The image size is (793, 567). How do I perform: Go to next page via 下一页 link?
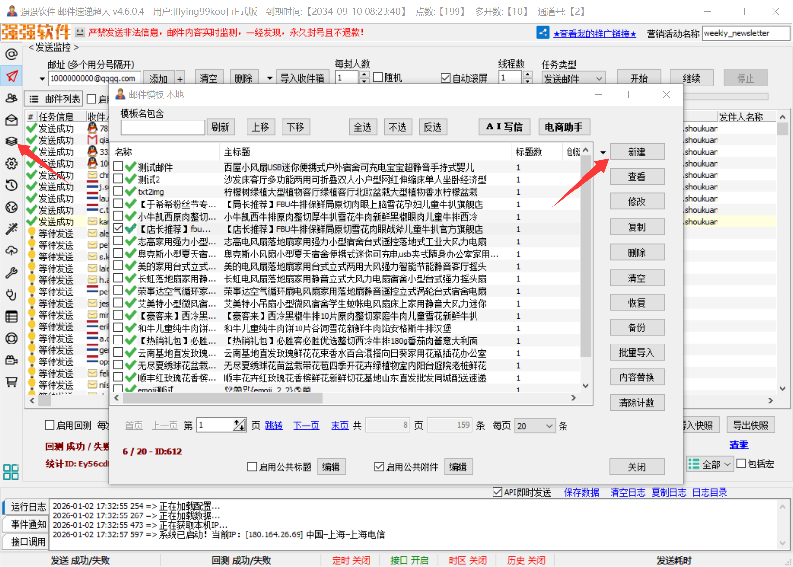coord(306,426)
